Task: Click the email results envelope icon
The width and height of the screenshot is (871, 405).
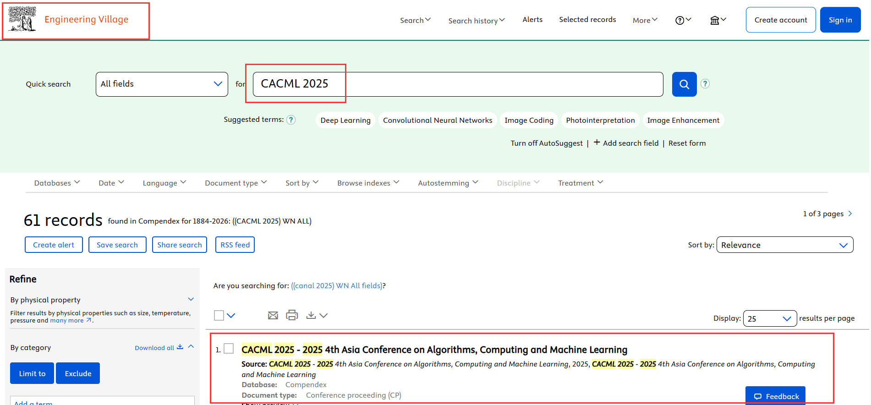Action: tap(273, 315)
